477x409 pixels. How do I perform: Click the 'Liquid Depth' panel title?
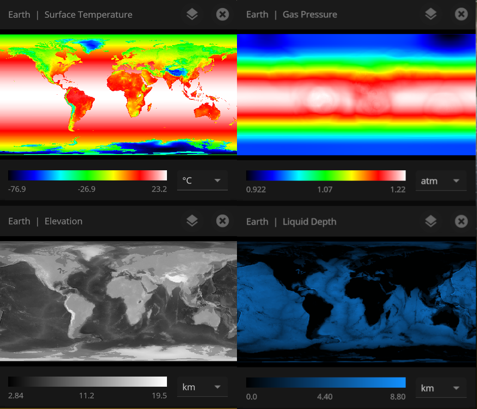[310, 221]
